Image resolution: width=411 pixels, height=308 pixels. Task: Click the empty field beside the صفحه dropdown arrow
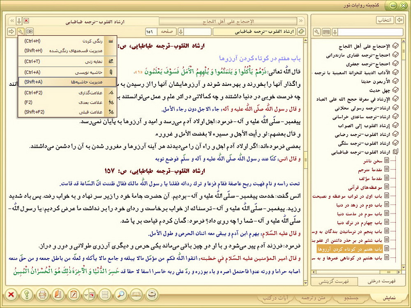click(198, 32)
